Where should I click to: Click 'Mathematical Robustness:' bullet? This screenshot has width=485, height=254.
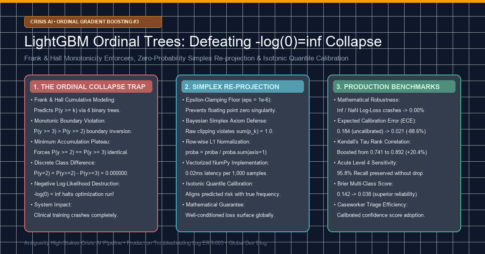click(367, 100)
